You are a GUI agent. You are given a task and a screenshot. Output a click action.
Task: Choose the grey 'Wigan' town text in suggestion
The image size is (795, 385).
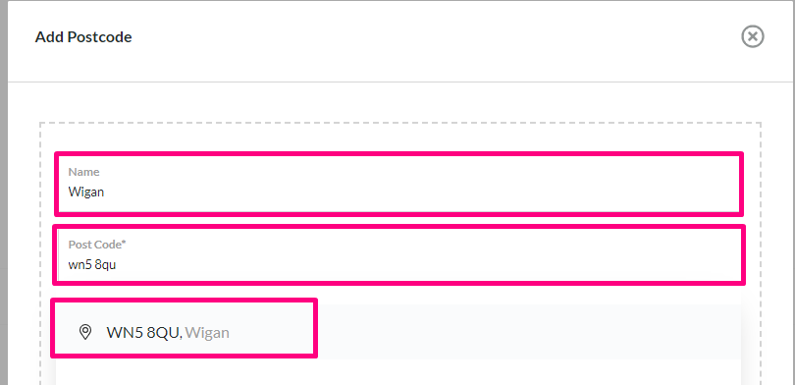pos(207,333)
